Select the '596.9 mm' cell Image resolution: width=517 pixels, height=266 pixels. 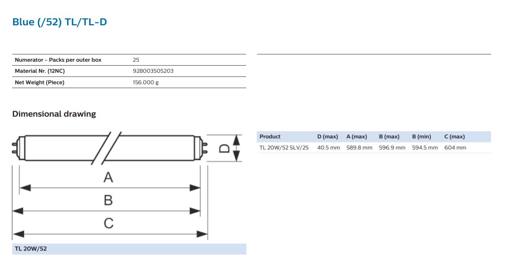click(x=392, y=148)
